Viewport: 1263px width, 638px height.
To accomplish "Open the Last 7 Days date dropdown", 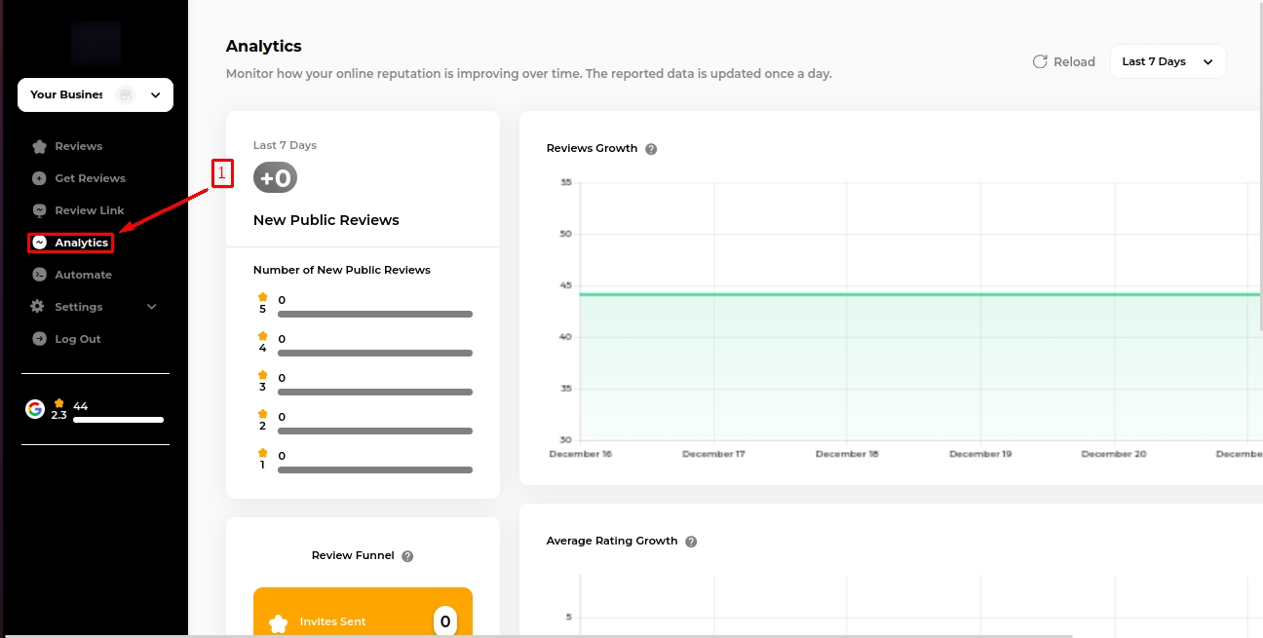I will (x=1167, y=61).
